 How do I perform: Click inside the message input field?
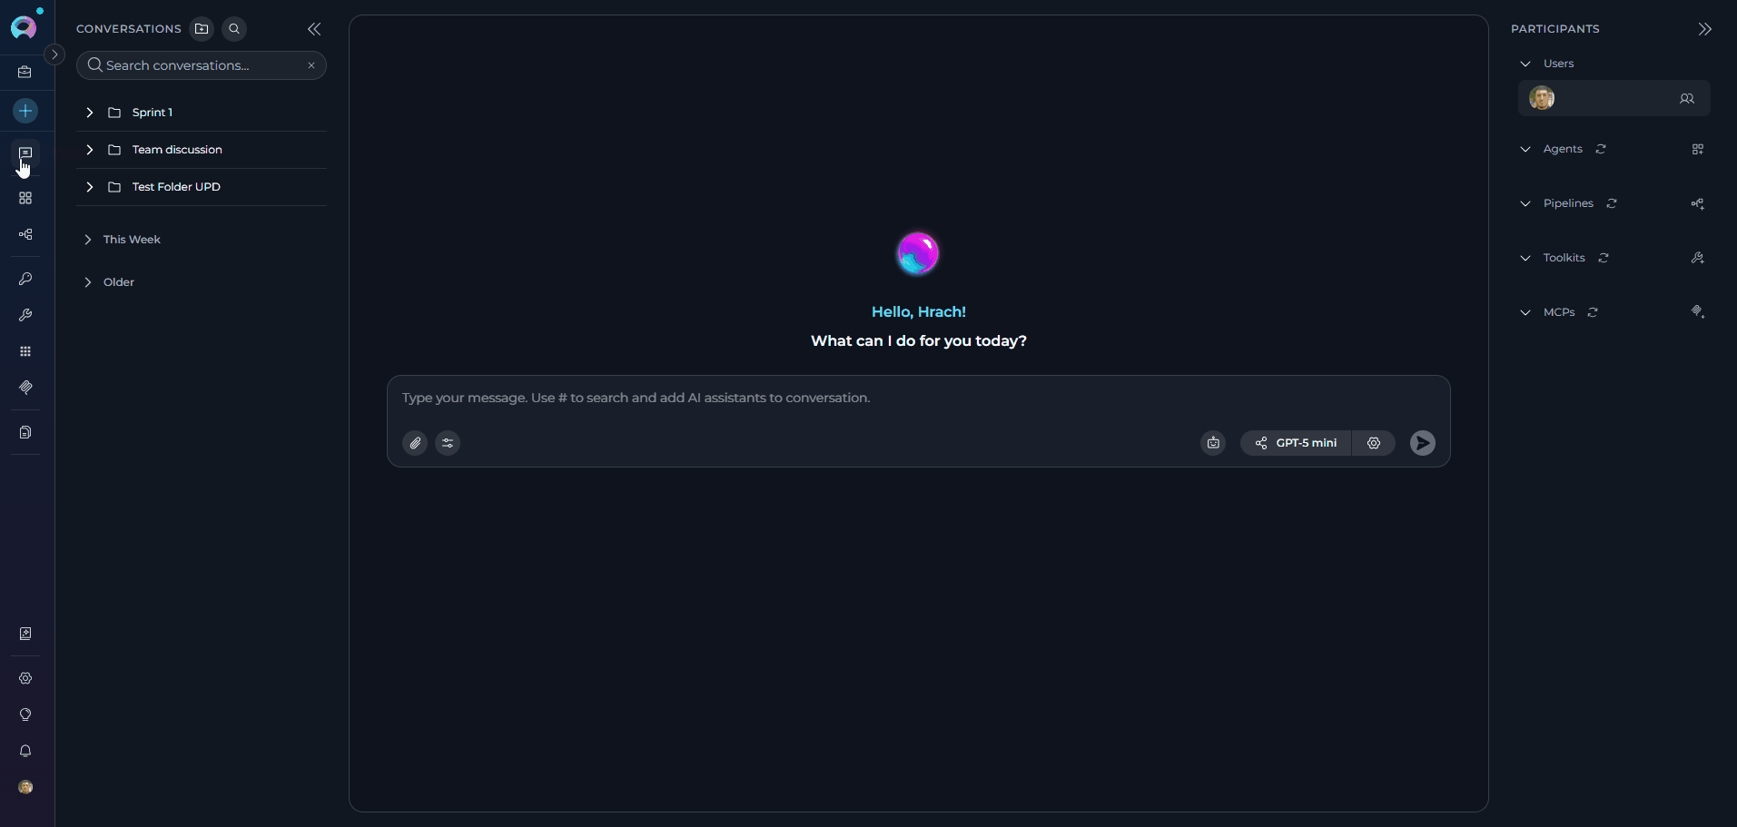click(x=817, y=398)
